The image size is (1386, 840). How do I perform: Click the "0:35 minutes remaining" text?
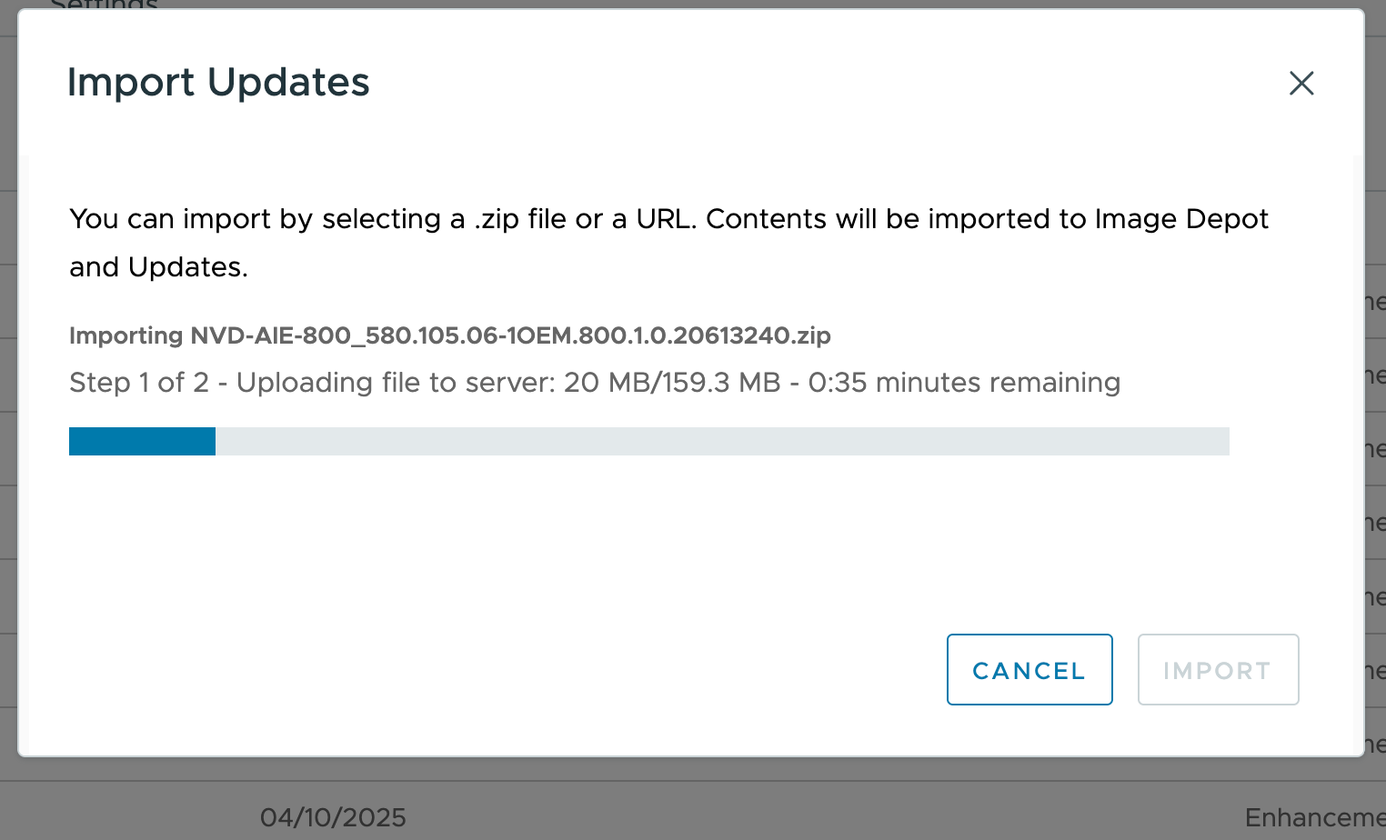point(964,383)
